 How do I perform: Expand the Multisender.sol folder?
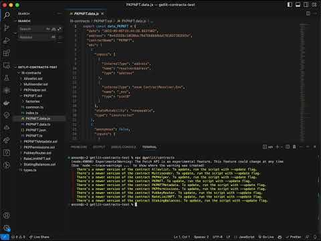[x=35, y=84]
